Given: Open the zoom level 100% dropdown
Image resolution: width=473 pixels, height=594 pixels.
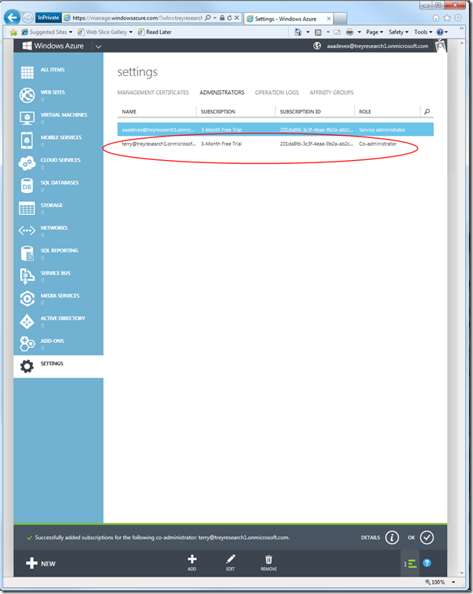Looking at the screenshot, I should 453,582.
